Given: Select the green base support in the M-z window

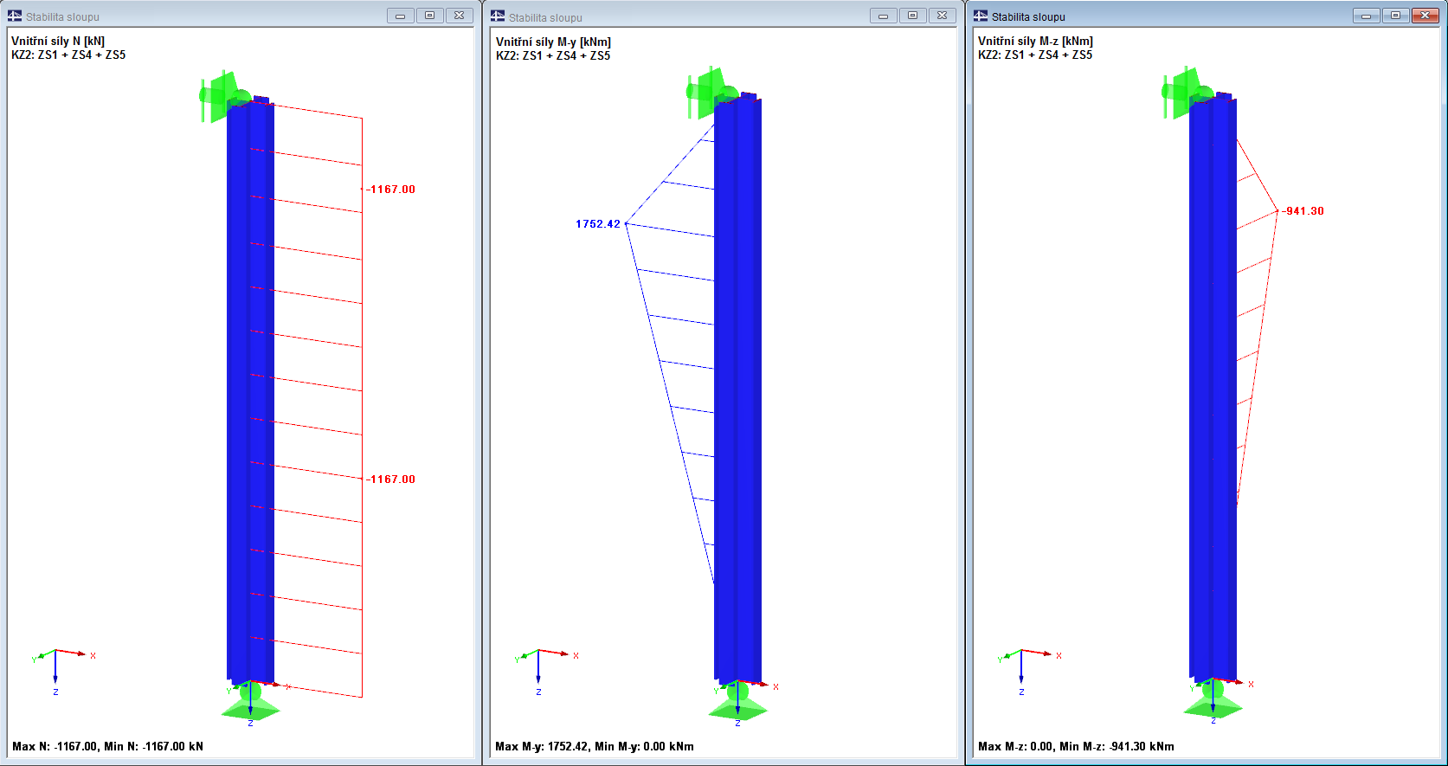Looking at the screenshot, I should point(1213,700).
